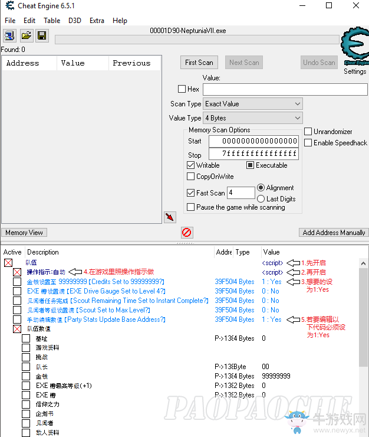The width and height of the screenshot is (369, 437).
Task: Click the Next Scan button
Action: 244,63
